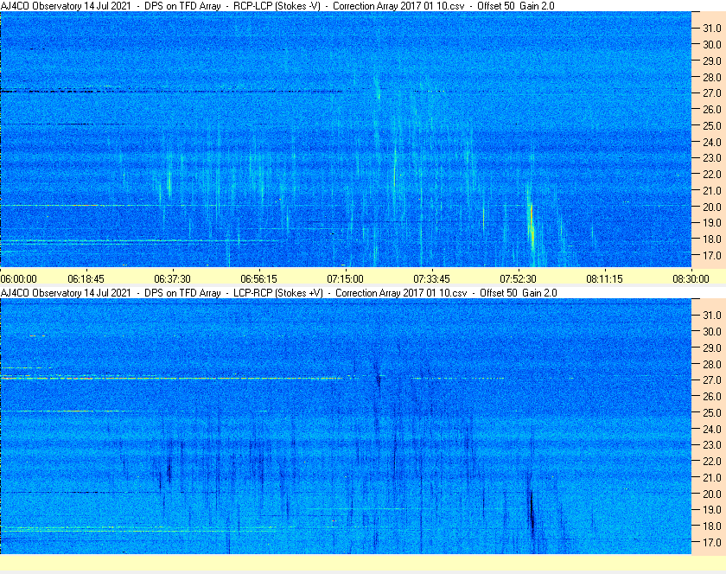Click 23.0 frequency label in Stokes +V panel
The image size is (726, 574).
(x=712, y=444)
